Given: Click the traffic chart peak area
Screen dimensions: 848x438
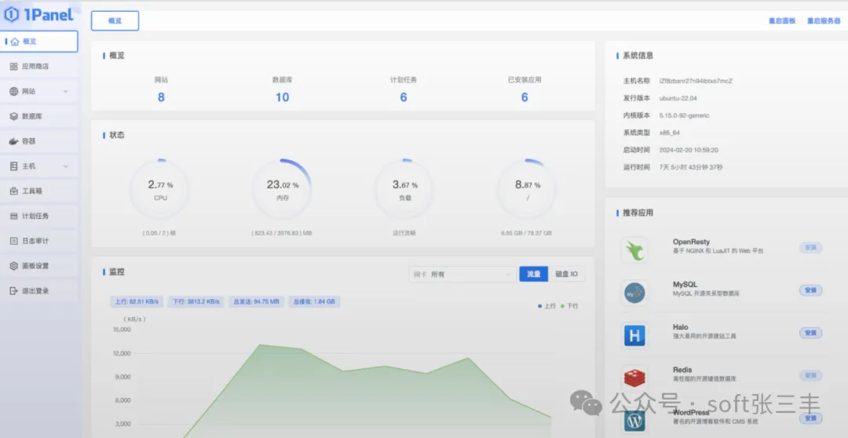Looking at the screenshot, I should tap(261, 346).
